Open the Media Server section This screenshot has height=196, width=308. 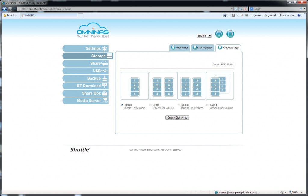coord(85,101)
